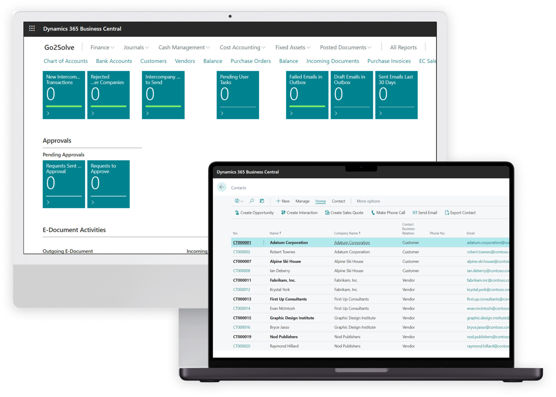Expand the Fixed Assets menu
This screenshot has height=397, width=556.
tap(293, 47)
